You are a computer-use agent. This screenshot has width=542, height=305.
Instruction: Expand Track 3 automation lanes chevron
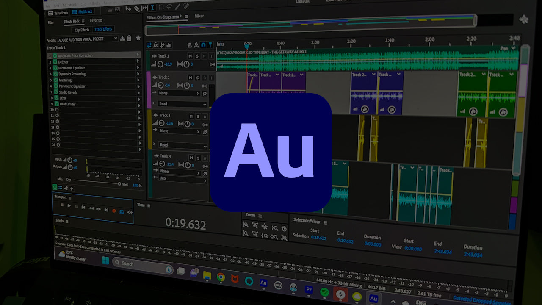point(154,145)
